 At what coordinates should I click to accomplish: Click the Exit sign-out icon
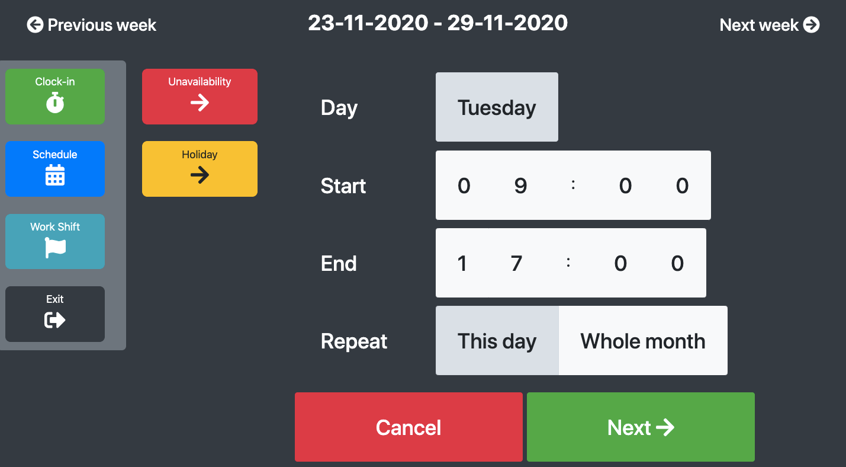coord(55,321)
